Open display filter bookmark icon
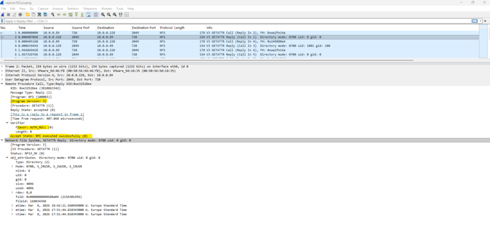The width and height of the screenshot is (490, 228). coord(2,21)
